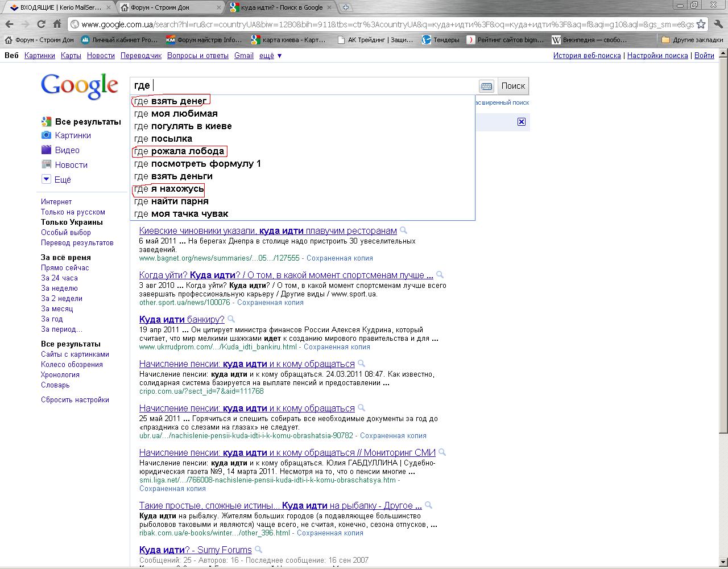Click the Поиск search button
Image resolution: width=728 pixels, height=569 pixels.
(x=513, y=86)
